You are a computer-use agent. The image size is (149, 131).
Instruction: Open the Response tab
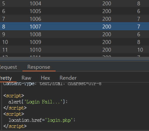point(39,67)
